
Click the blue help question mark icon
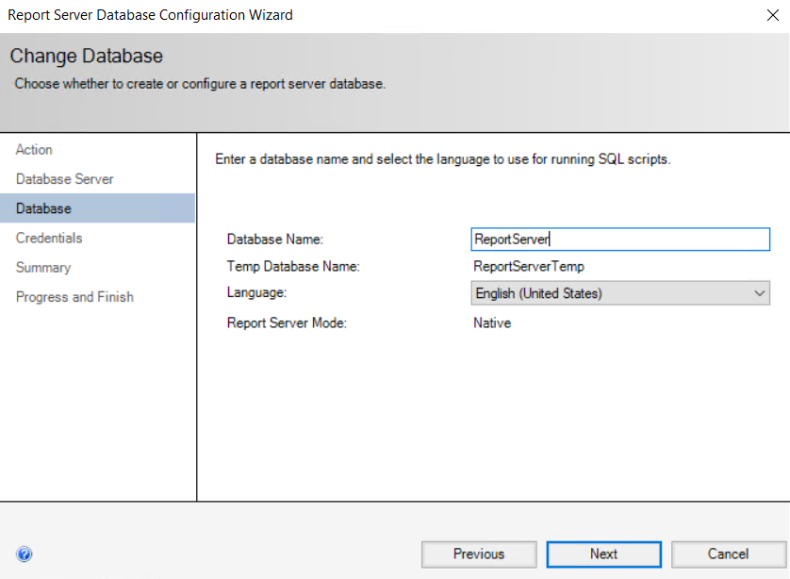coord(25,554)
